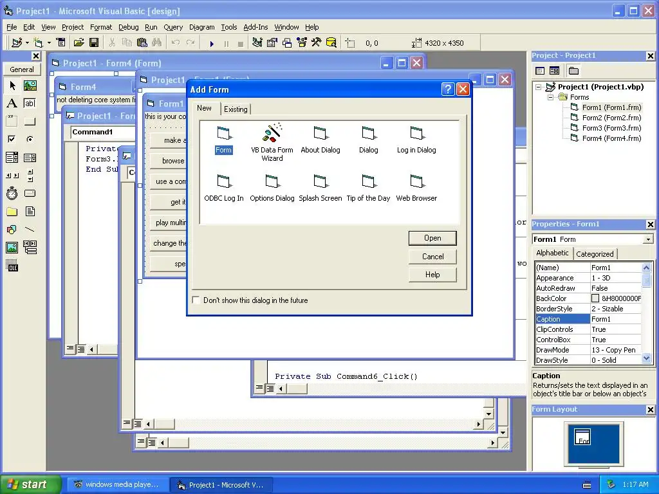Screen dimensions: 659x494
Task: Collapse the Project1 tree node
Action: click(539, 87)
